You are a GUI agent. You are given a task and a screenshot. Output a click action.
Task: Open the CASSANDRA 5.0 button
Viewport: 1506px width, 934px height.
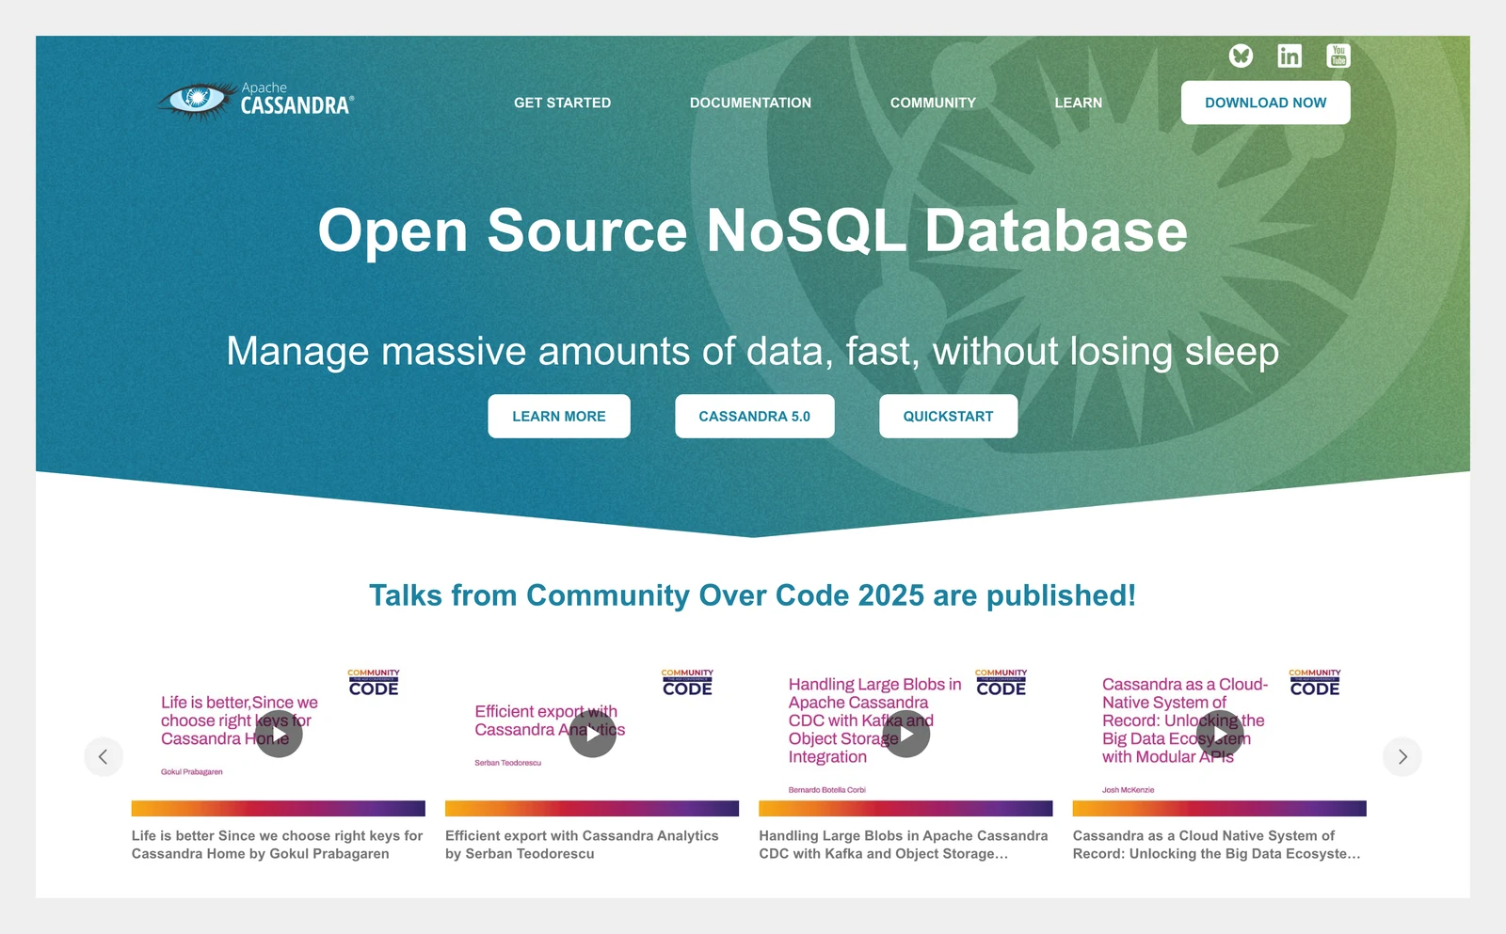click(755, 416)
